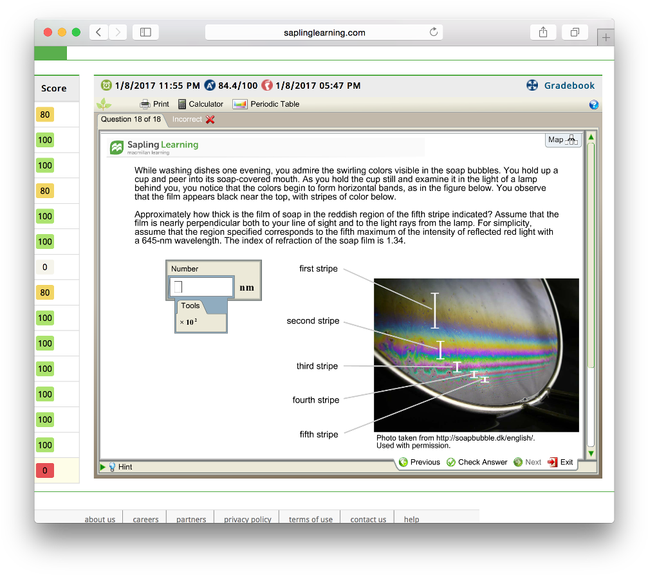
Task: Show all tabs in Safari
Action: 575,32
